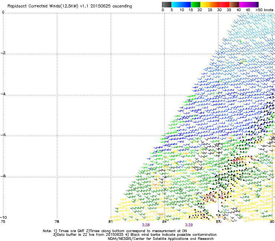This screenshot has width=275, height=241.
Task: Click the dark purple 45-50 knots legend swatch
Action: pyautogui.click(x=253, y=4)
